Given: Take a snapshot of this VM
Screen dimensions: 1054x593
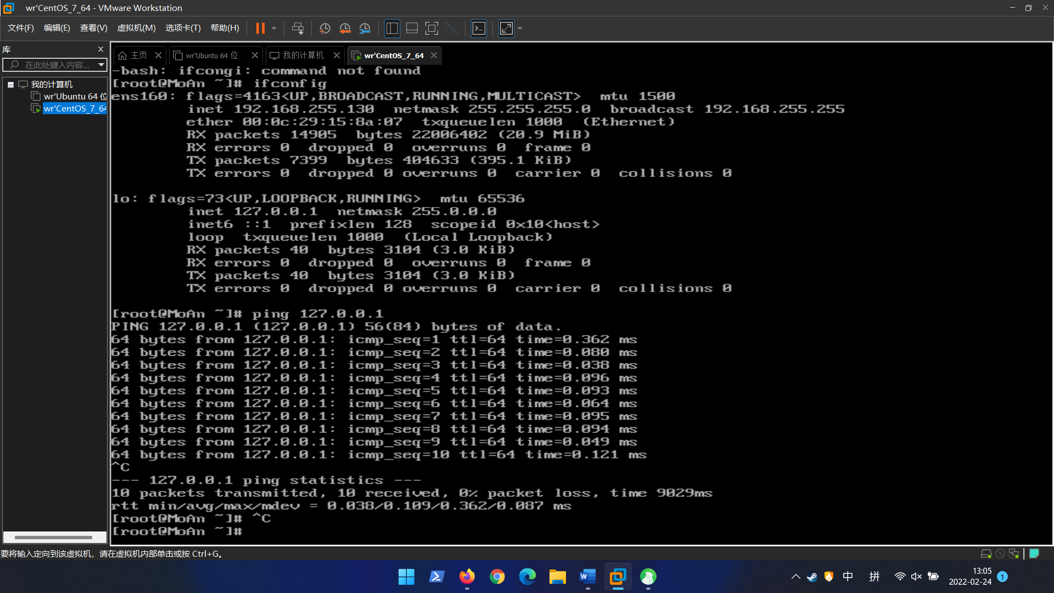Looking at the screenshot, I should click(325, 29).
